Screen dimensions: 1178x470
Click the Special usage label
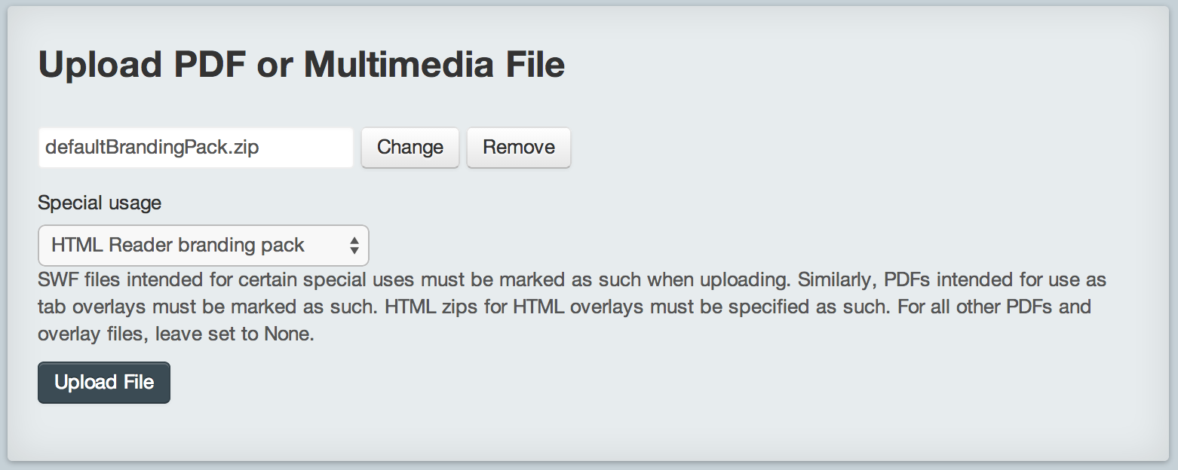[x=100, y=203]
